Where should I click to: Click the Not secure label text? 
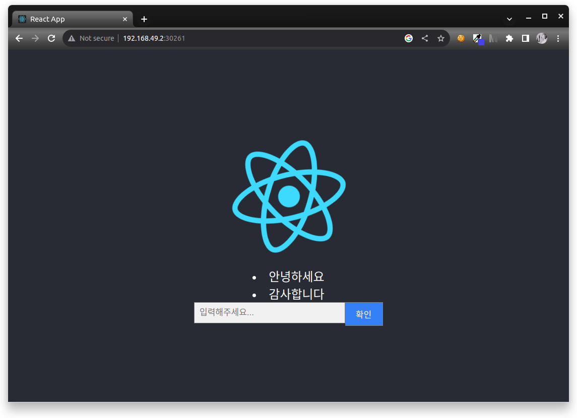97,38
